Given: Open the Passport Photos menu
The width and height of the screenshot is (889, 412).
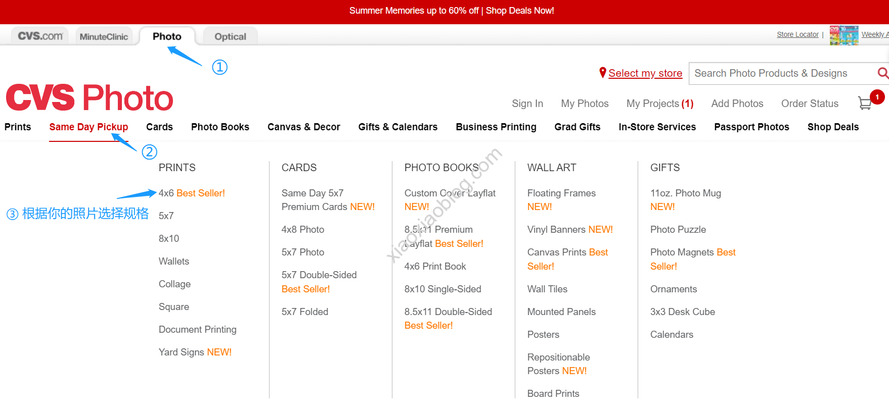Looking at the screenshot, I should pyautogui.click(x=751, y=127).
